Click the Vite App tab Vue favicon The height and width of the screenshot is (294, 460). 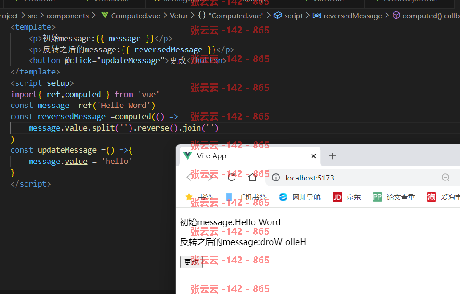(188, 156)
